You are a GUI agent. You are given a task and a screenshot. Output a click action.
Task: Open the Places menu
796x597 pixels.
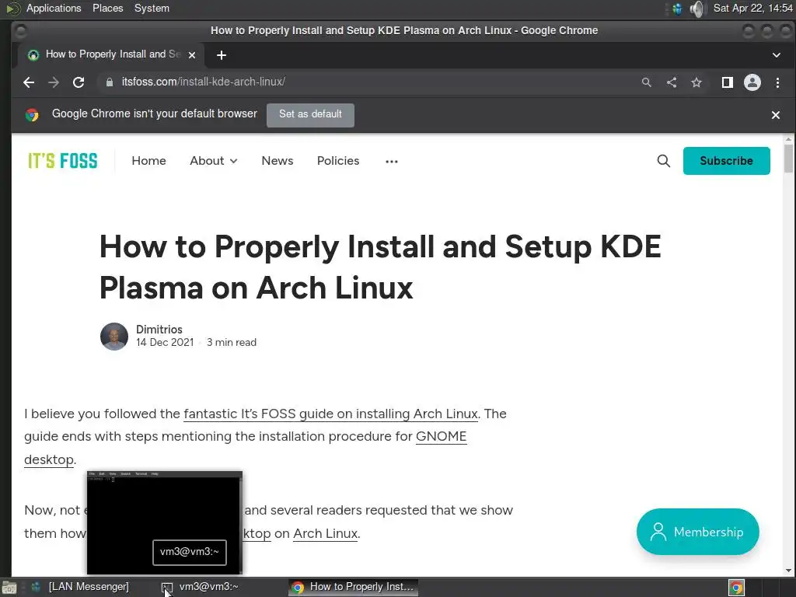tap(107, 8)
